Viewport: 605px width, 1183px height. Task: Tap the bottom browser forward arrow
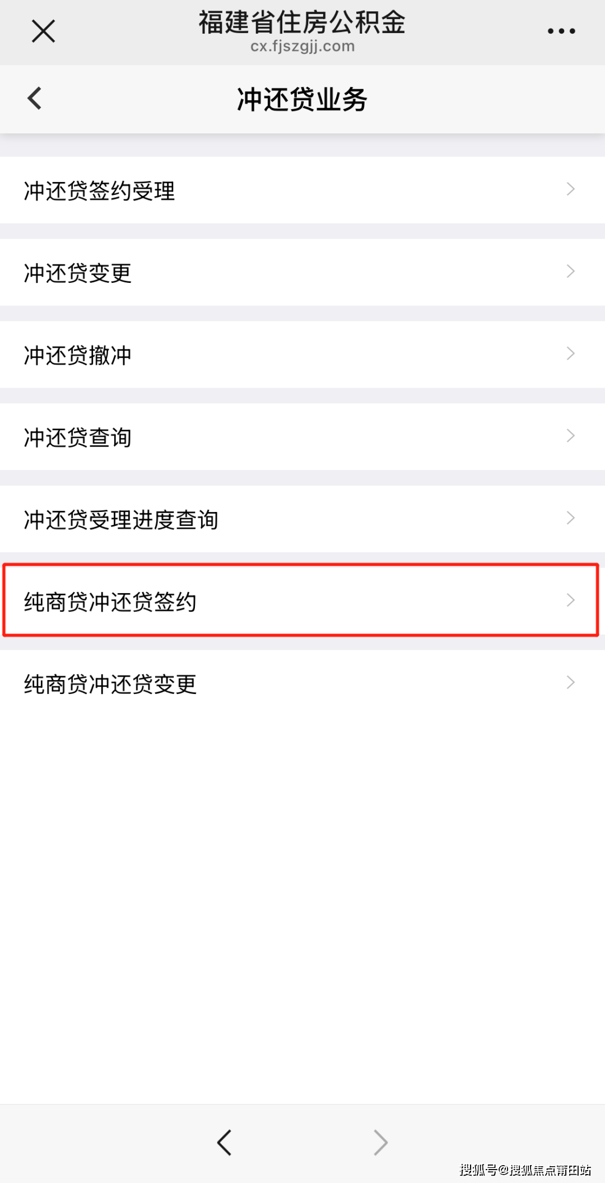pos(380,1142)
